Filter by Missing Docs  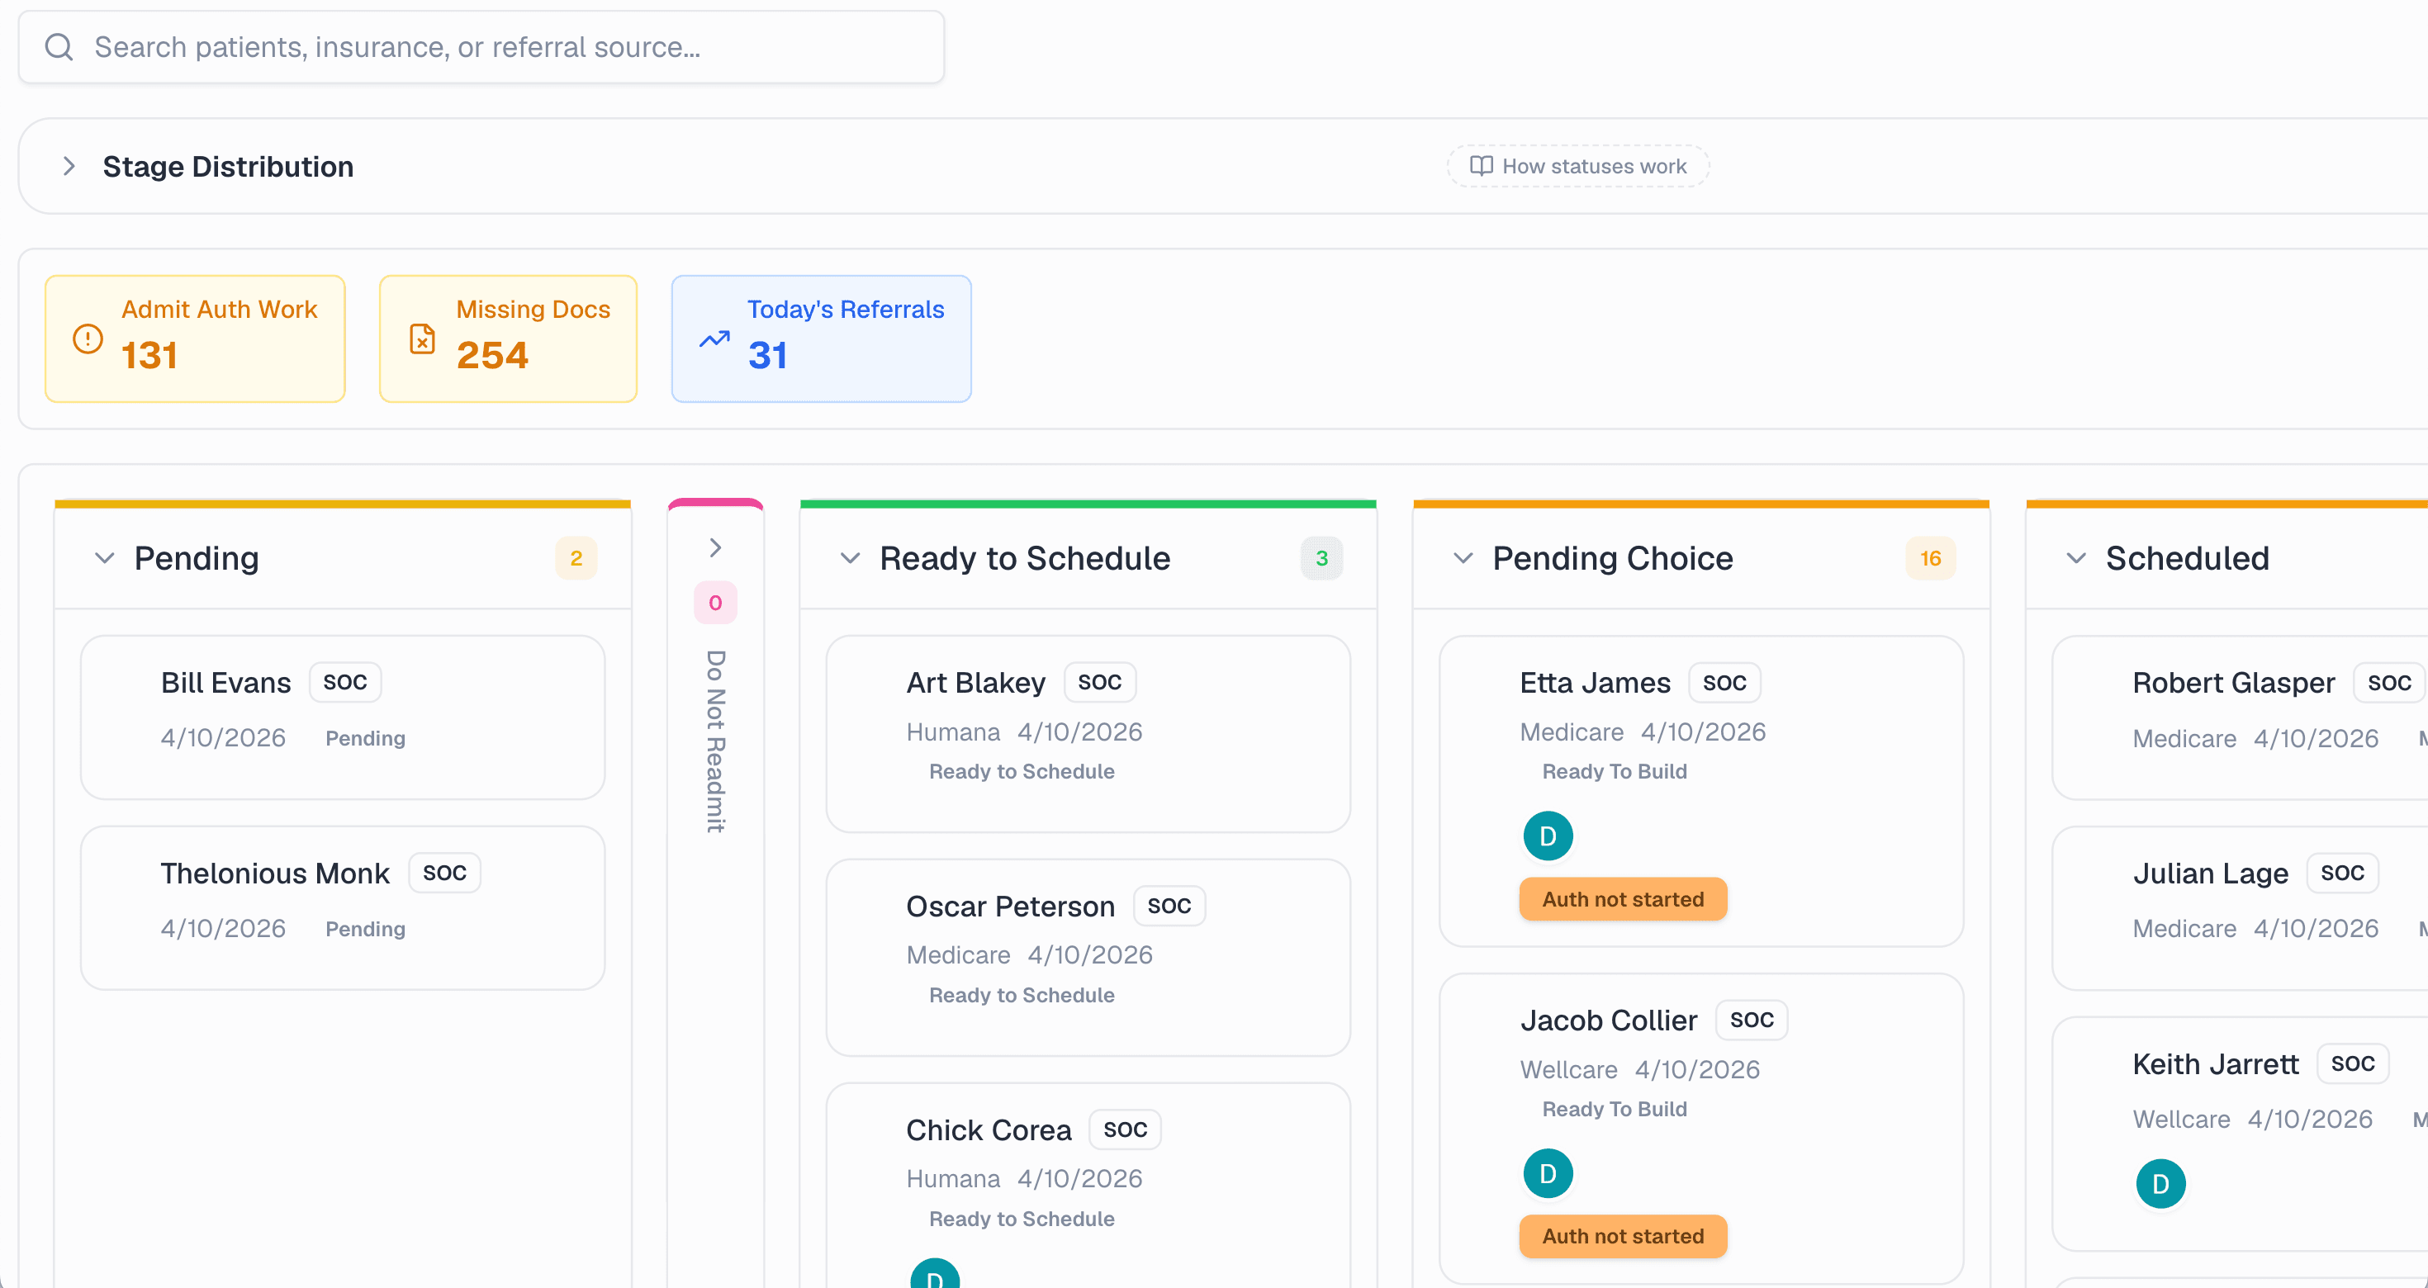[508, 339]
